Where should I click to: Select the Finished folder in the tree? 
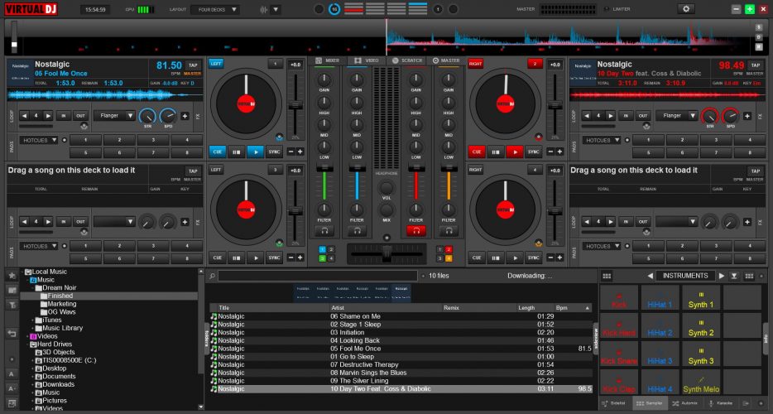click(60, 296)
